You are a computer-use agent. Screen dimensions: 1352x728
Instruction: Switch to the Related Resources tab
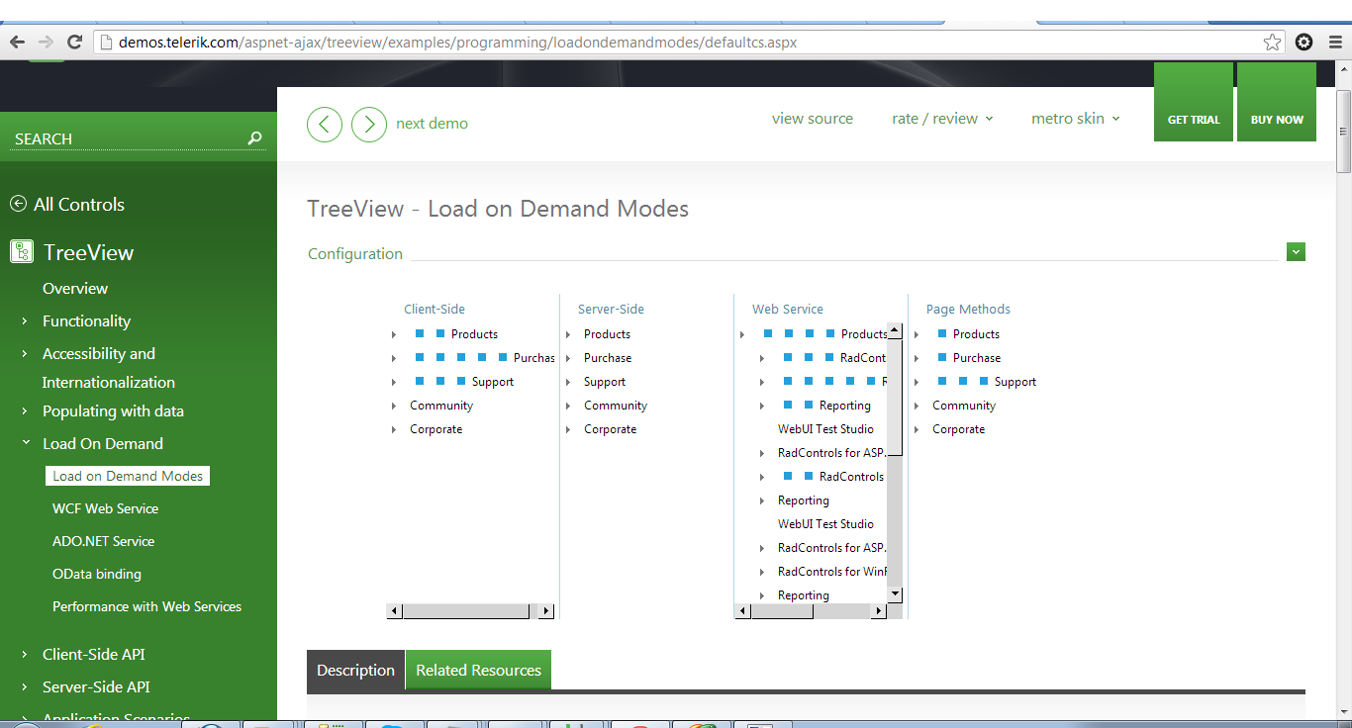(478, 670)
